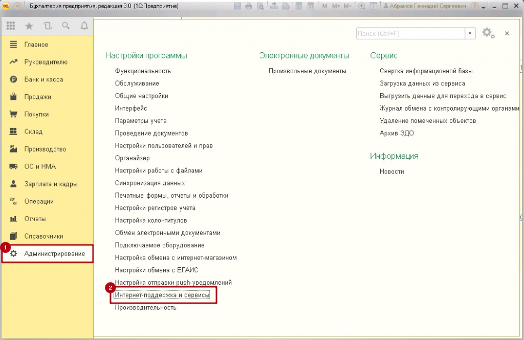The image size is (524, 340).
Task: Open Проведение документов link
Action: pos(151,133)
